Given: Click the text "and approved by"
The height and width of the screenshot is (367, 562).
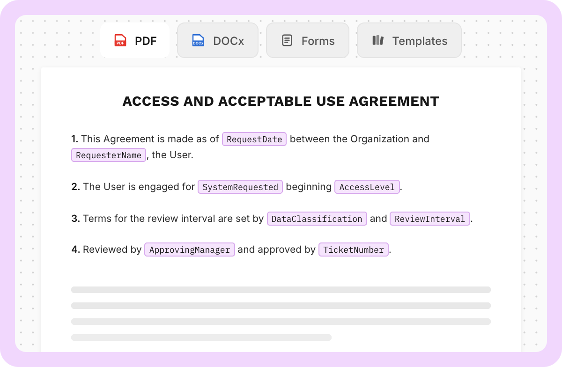Looking at the screenshot, I should 276,250.
